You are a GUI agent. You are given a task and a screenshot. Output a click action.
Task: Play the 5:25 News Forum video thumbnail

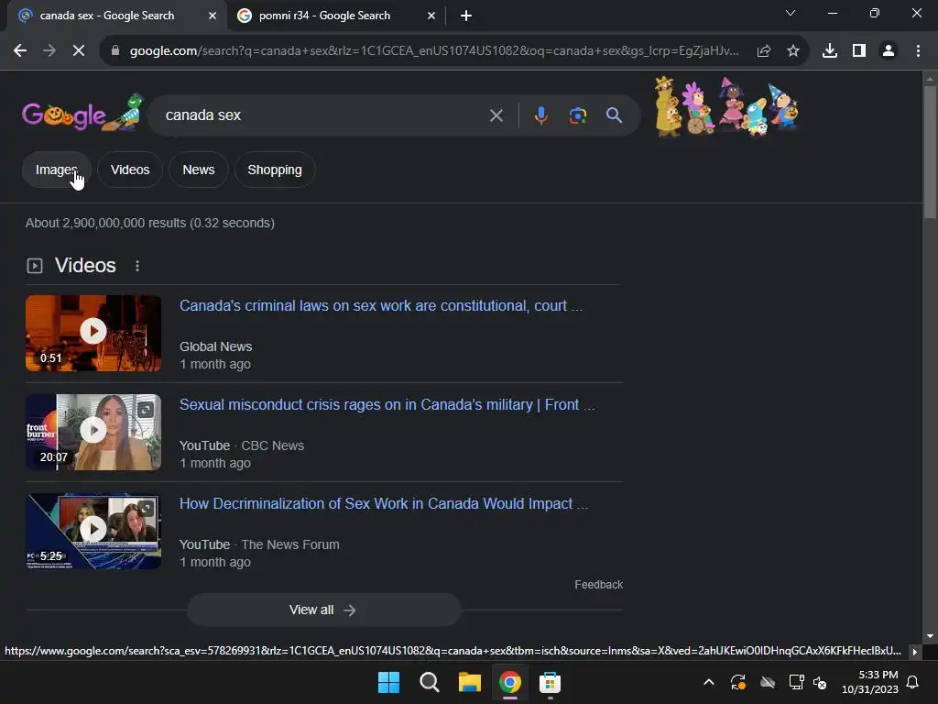[93, 531]
